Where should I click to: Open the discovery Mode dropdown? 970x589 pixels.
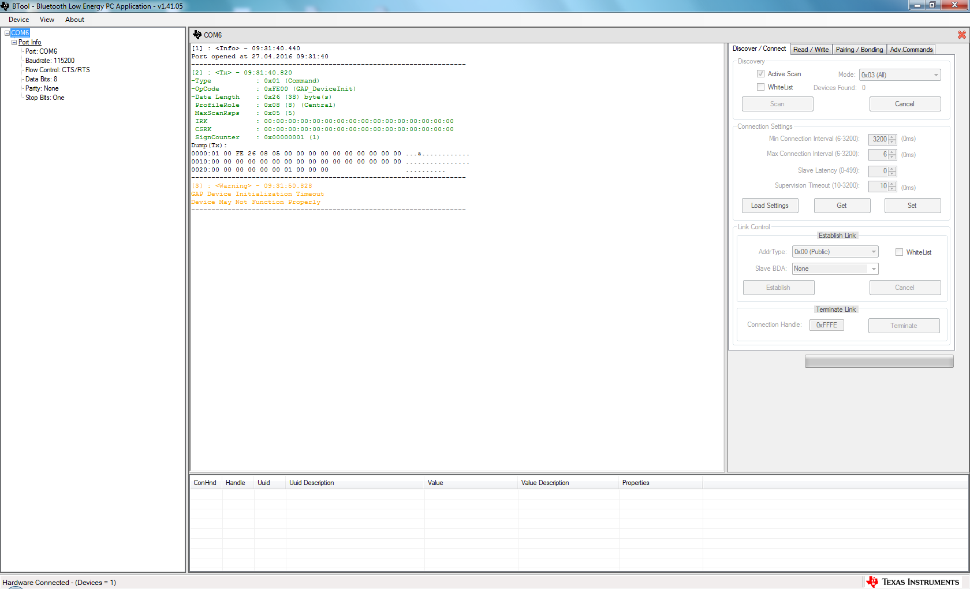tap(900, 75)
